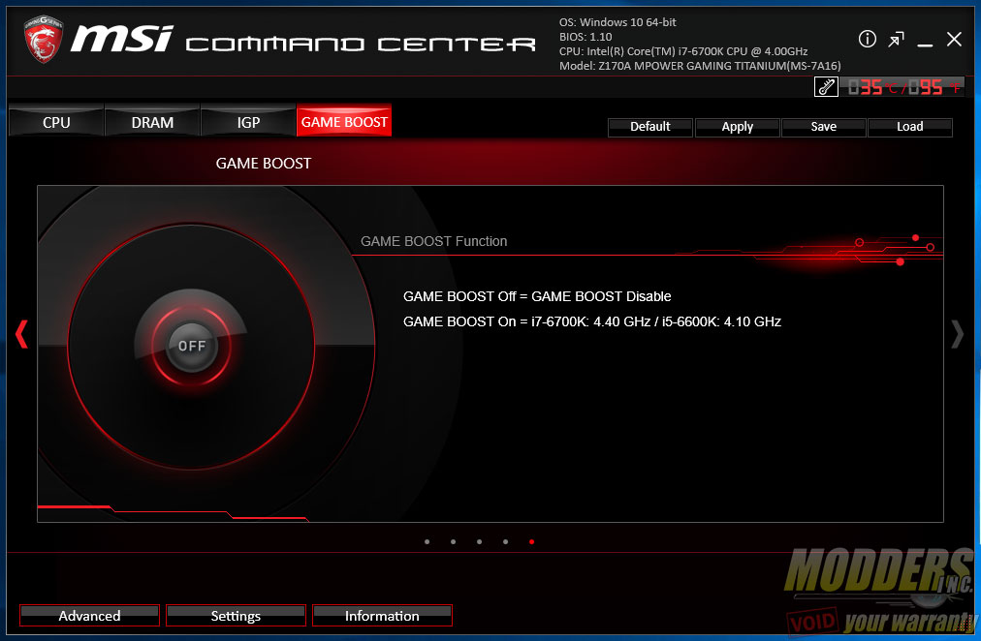Minimize the Command Center window
Viewport: 981px width, 641px height.
925,45
